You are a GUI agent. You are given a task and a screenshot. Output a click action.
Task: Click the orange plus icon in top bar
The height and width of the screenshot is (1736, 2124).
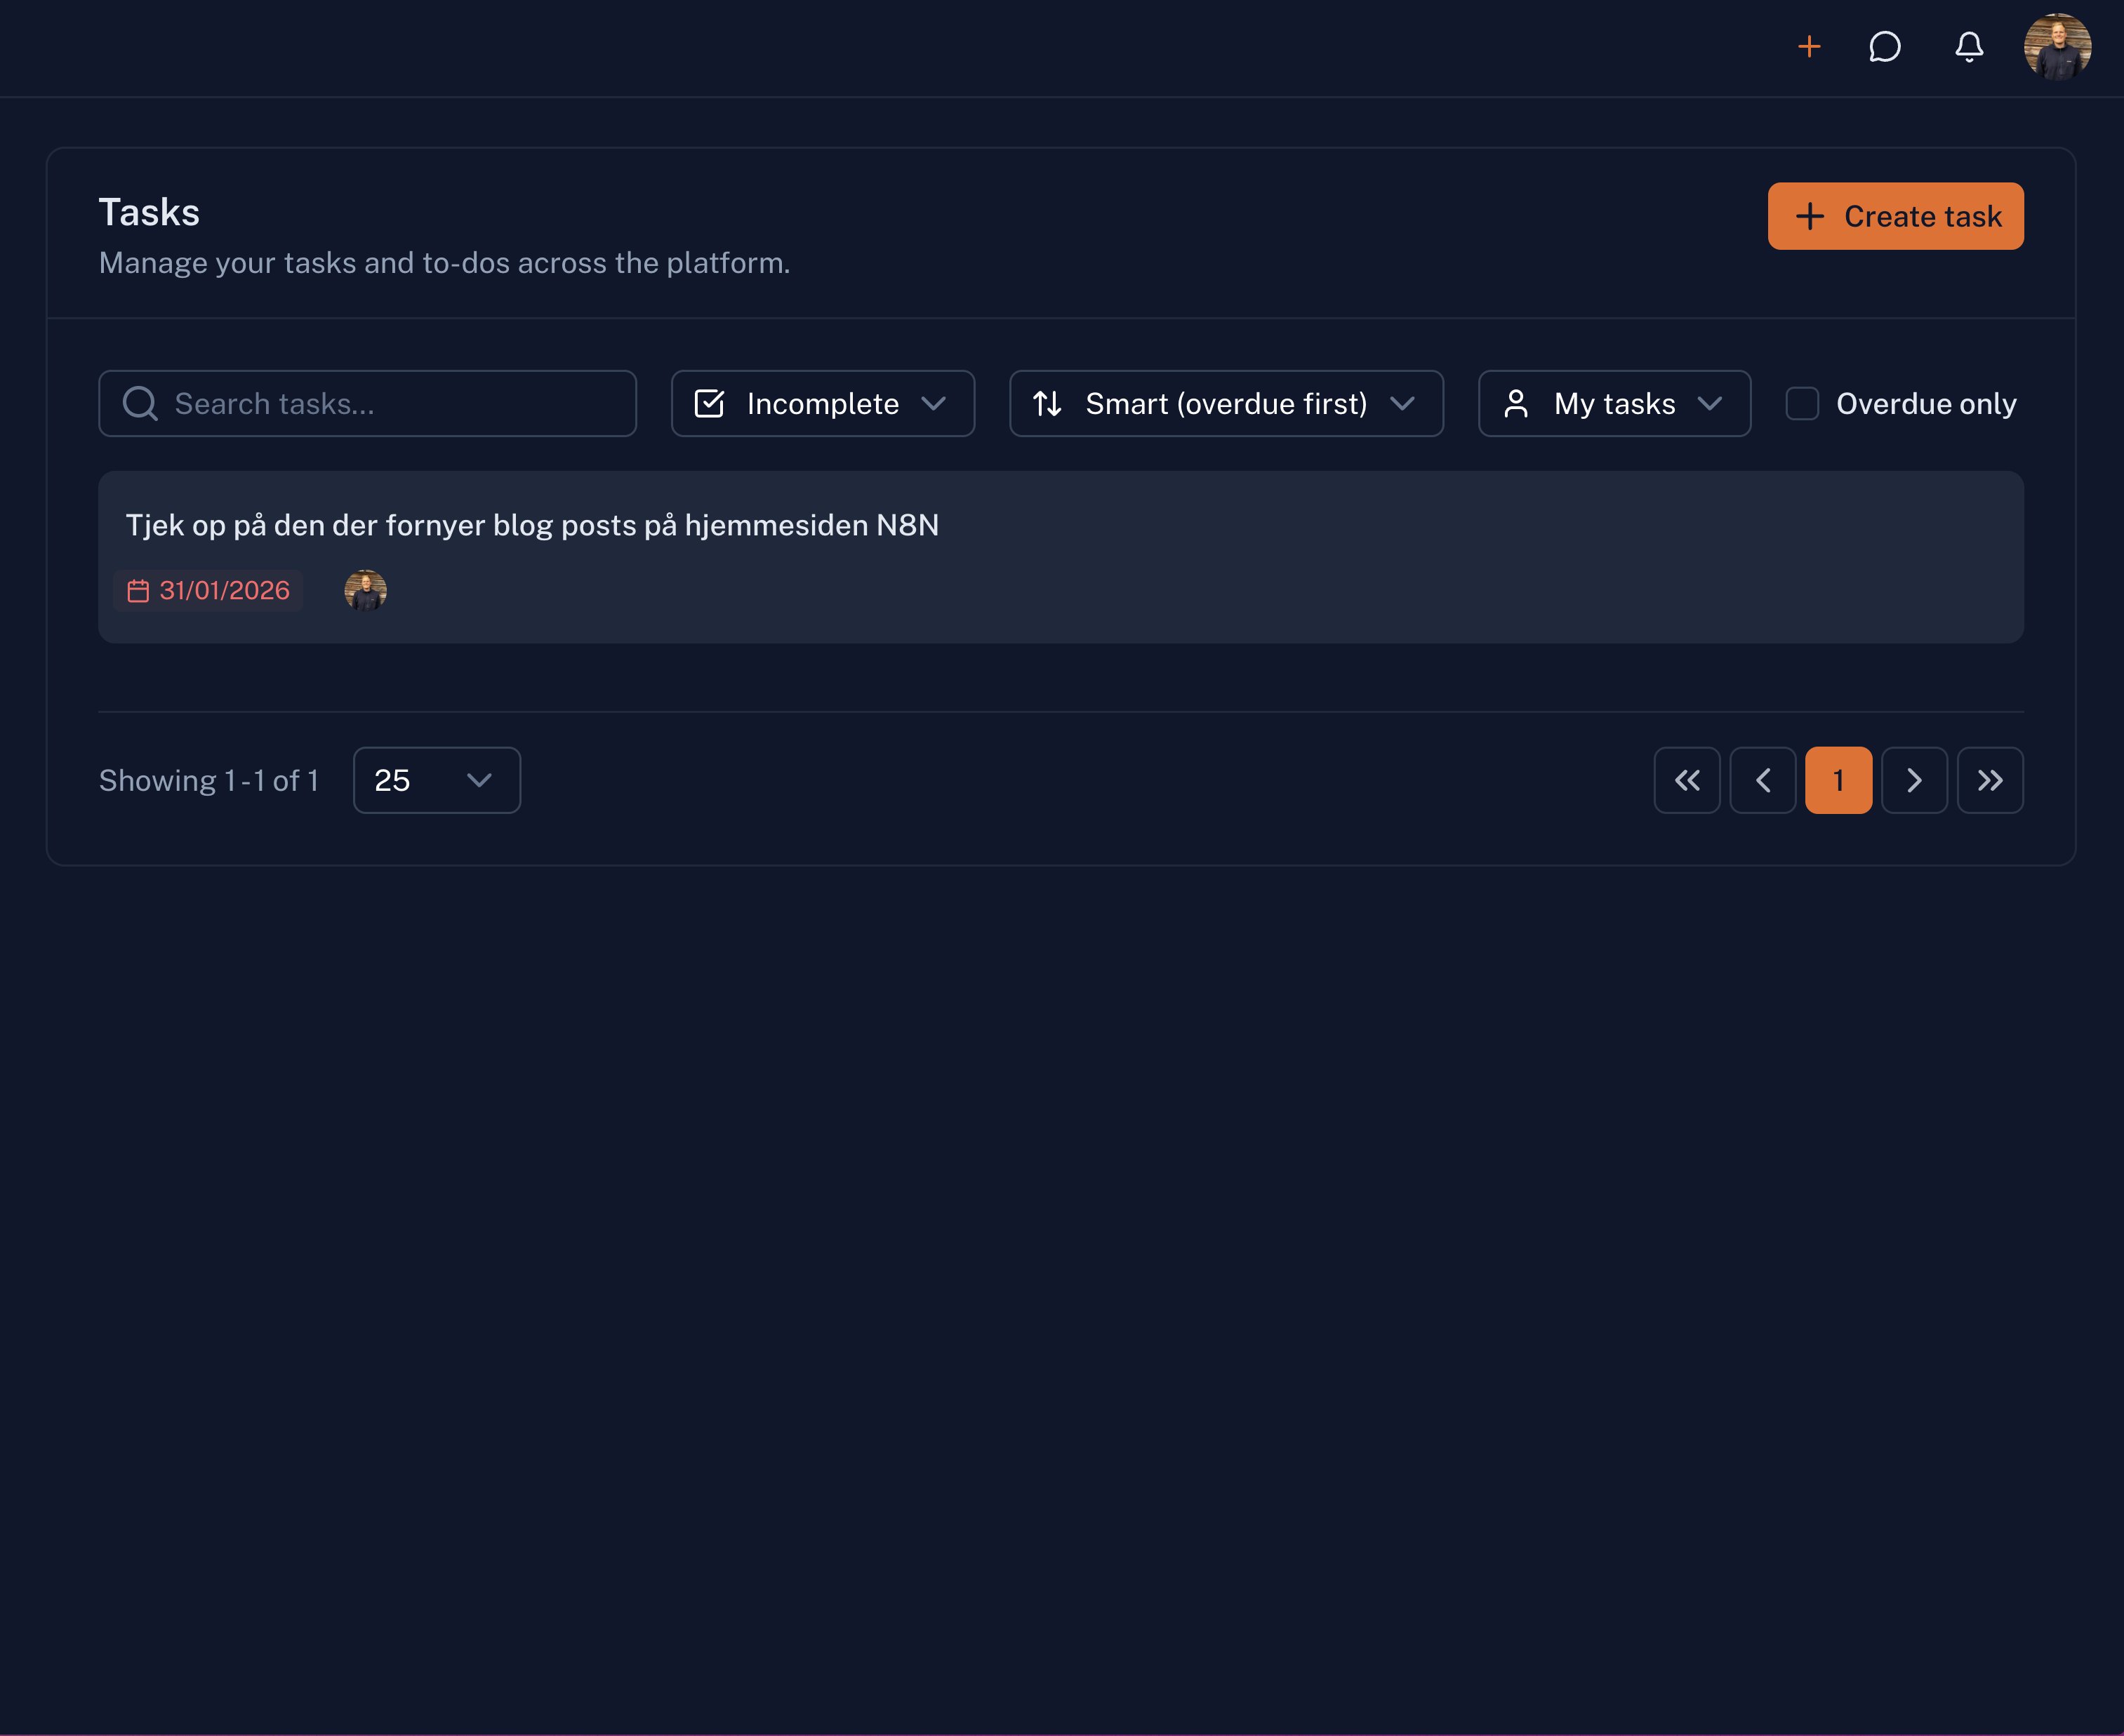(1809, 47)
